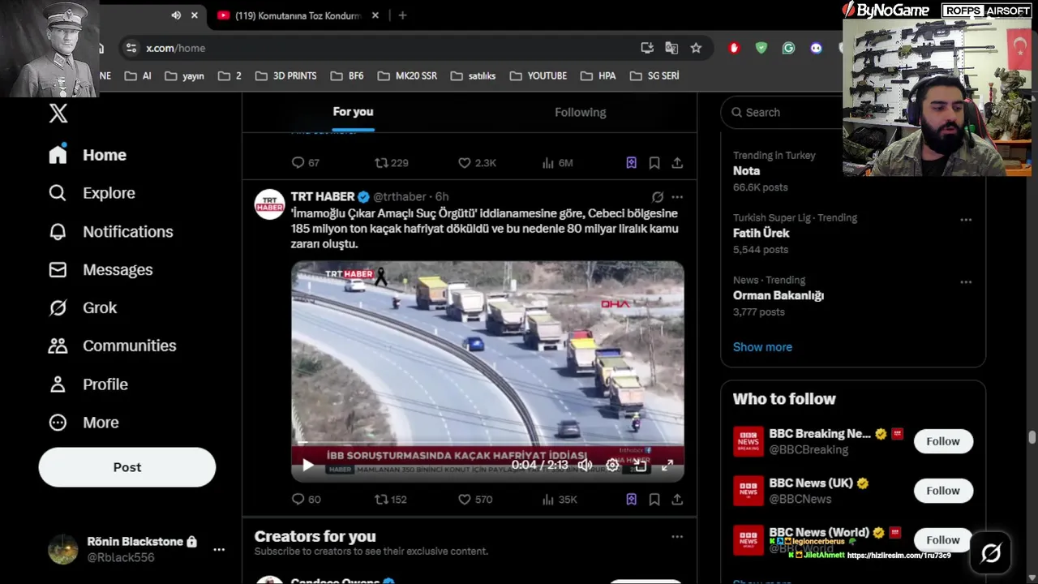Expand the video to fullscreen
1038x584 pixels.
coord(667,466)
